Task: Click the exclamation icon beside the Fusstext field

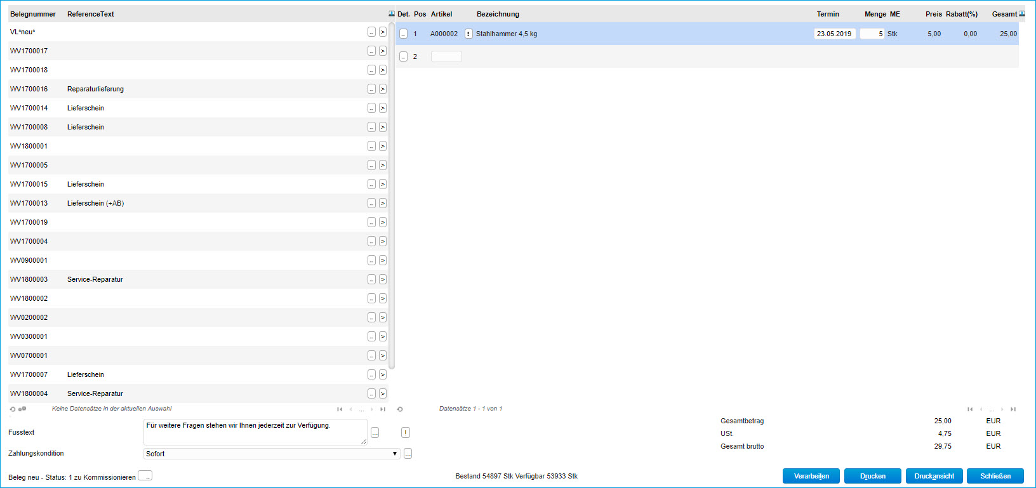Action: 406,432
